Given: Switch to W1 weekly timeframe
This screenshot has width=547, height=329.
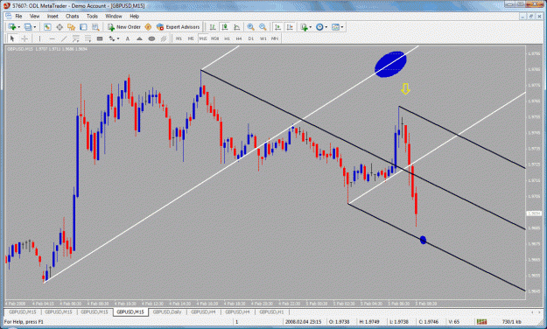Looking at the screenshot, I should coord(263,38).
